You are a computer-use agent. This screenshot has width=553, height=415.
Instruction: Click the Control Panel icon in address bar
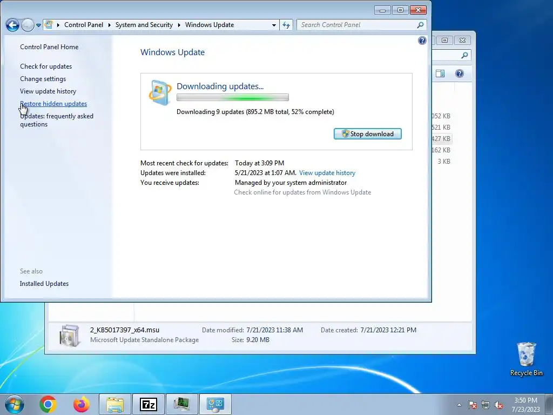tap(49, 25)
